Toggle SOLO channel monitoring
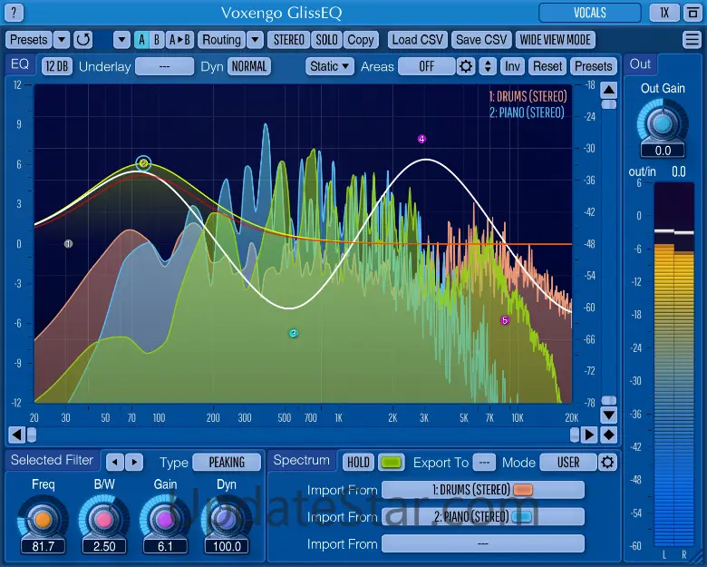The image size is (707, 567). coord(326,40)
